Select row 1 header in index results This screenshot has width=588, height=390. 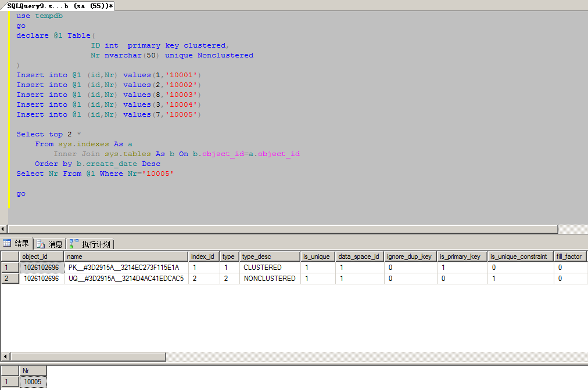coord(9,268)
